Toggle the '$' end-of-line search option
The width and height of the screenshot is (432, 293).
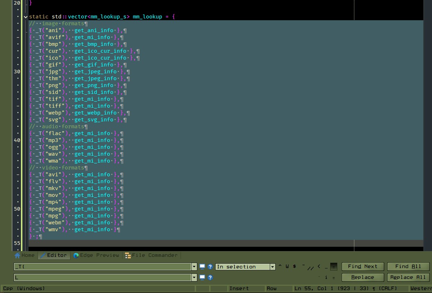(294, 266)
